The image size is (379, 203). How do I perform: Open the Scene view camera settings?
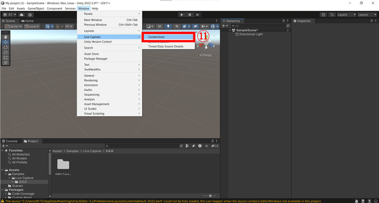[205, 26]
